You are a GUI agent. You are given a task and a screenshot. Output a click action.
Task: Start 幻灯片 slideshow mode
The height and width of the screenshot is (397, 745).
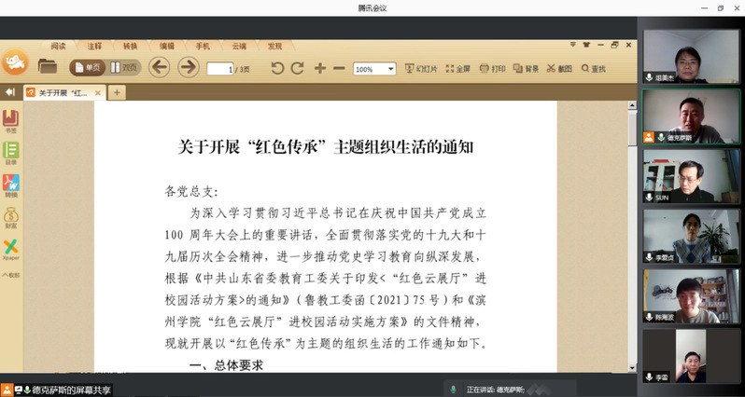click(x=420, y=69)
